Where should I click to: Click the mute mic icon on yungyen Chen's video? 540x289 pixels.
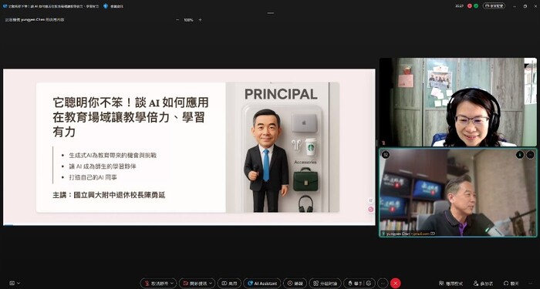tap(520, 155)
